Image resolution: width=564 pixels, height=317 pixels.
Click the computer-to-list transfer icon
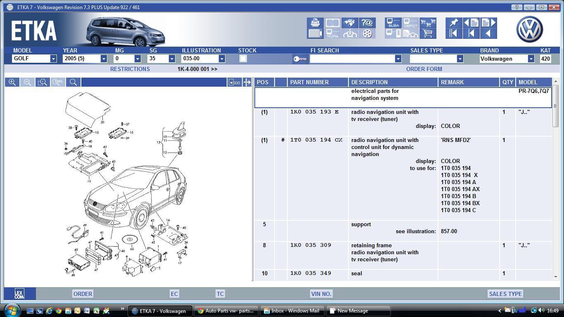coord(393,34)
